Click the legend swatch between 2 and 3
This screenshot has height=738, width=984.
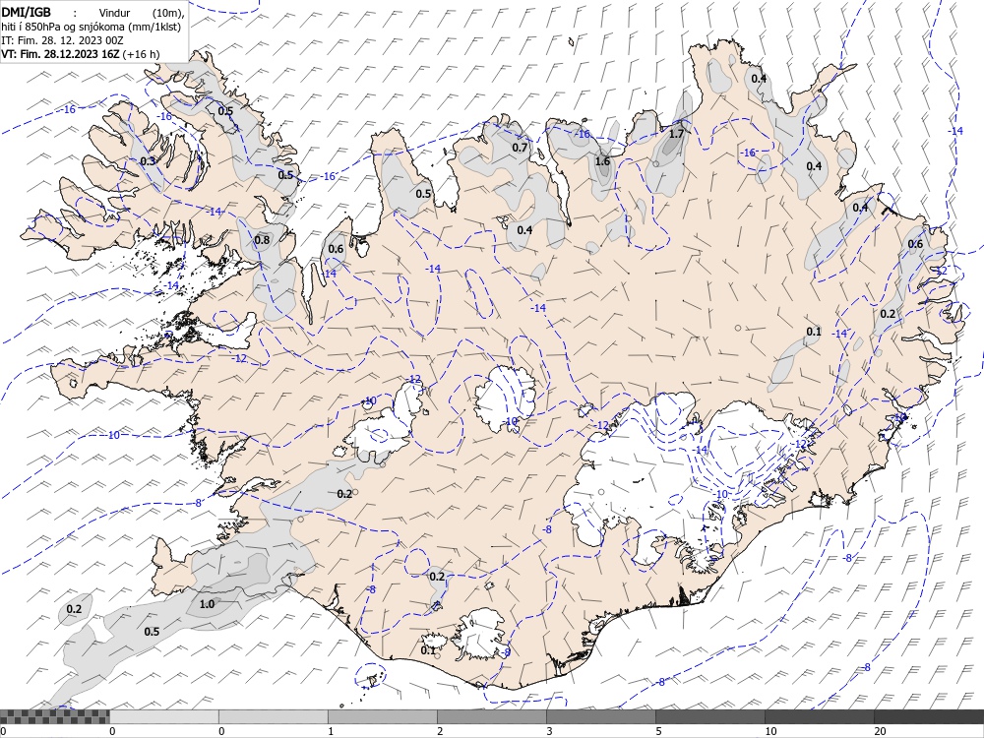pos(491,716)
